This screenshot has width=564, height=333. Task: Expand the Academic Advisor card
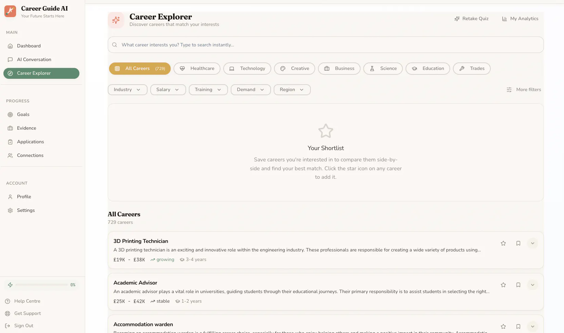coord(533,285)
